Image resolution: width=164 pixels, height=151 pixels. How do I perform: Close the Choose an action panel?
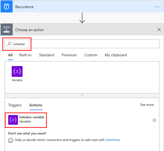click(159, 30)
